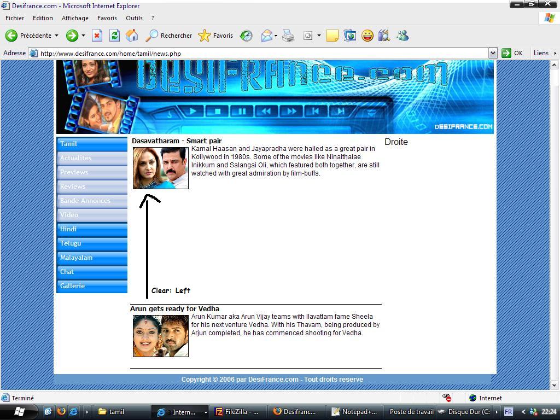Image resolution: width=560 pixels, height=420 pixels.
Task: Click the blocked cookie privacy eye icon
Action: pyautogui.click(x=447, y=398)
